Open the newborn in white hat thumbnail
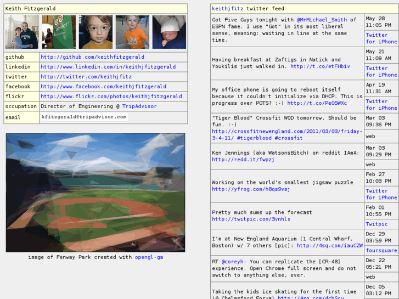The height and width of the screenshot is (299, 399). [169, 32]
